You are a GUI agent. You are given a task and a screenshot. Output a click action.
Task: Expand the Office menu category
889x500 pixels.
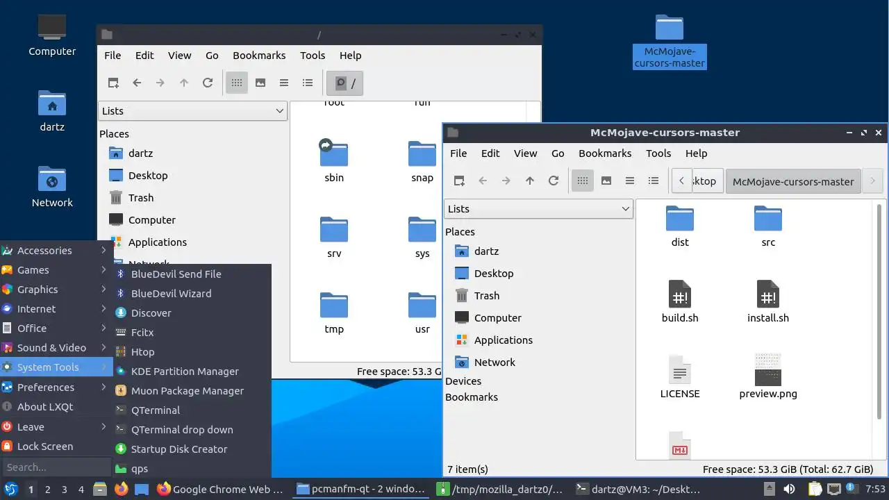[x=56, y=328]
